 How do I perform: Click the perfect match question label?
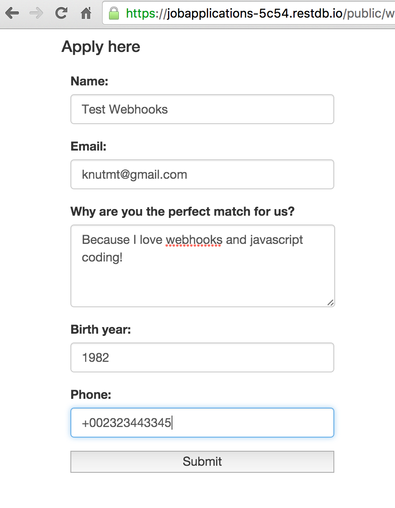[x=183, y=212]
